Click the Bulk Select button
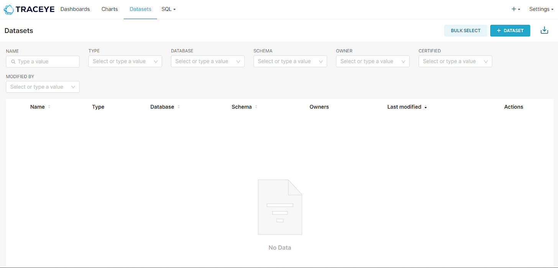Screen dimensions: 558x268 tap(466, 31)
